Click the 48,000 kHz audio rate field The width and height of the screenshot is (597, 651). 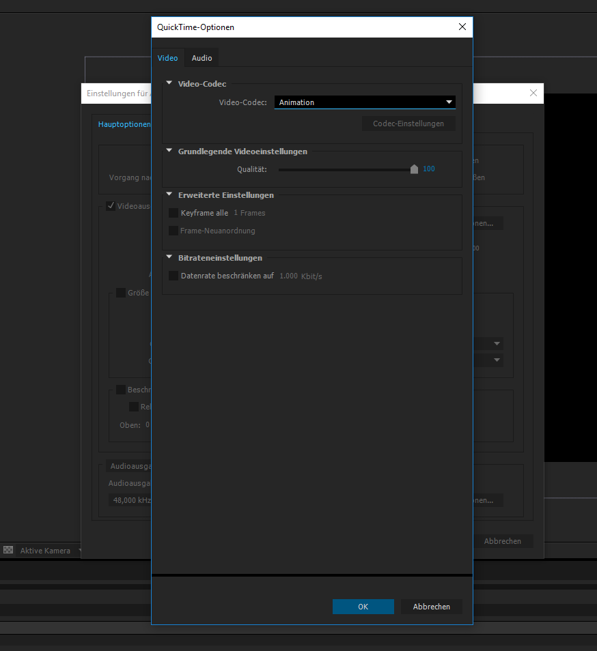pyautogui.click(x=130, y=500)
